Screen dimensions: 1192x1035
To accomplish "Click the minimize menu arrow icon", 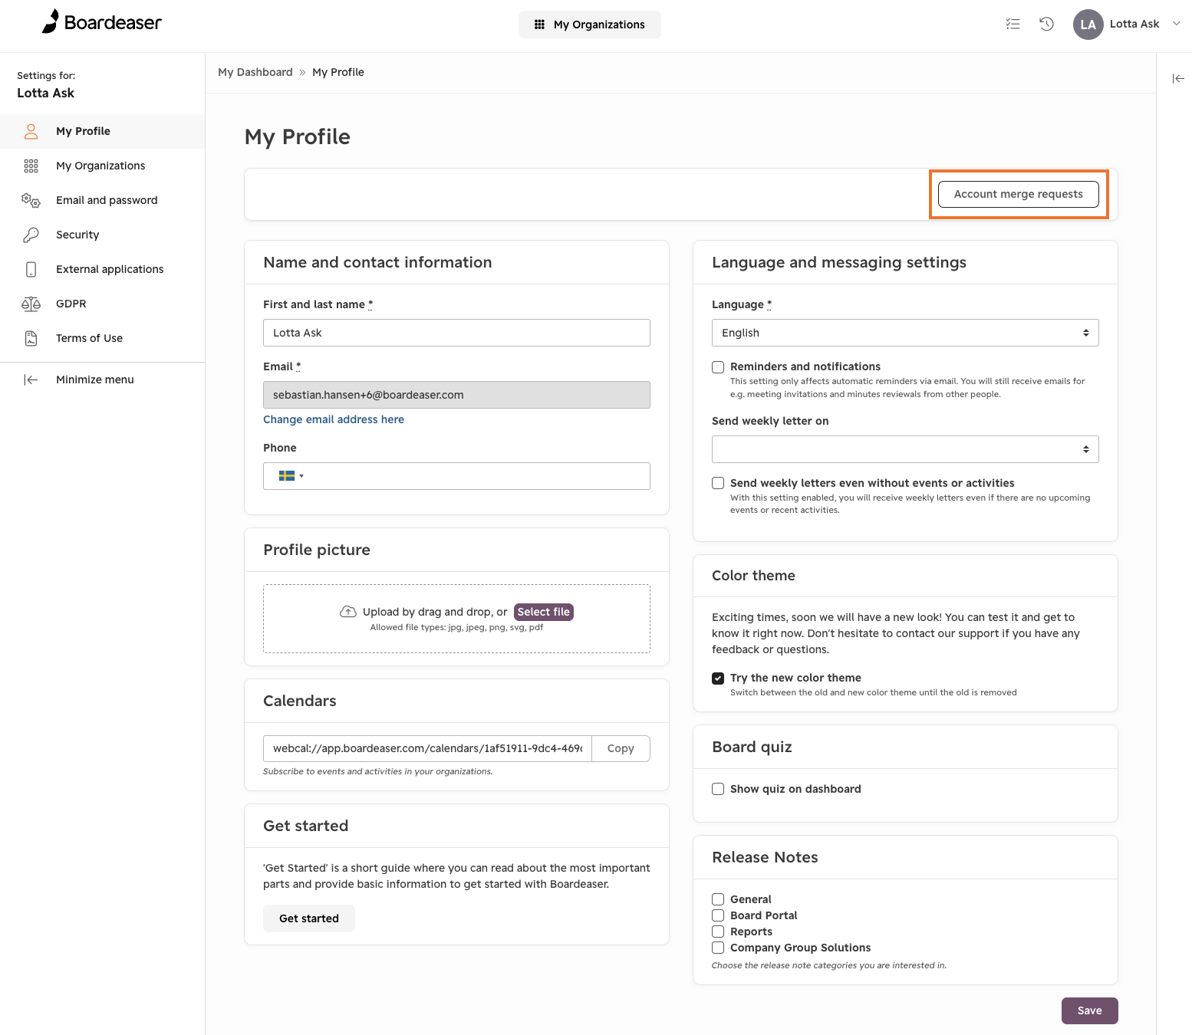I will 31,379.
